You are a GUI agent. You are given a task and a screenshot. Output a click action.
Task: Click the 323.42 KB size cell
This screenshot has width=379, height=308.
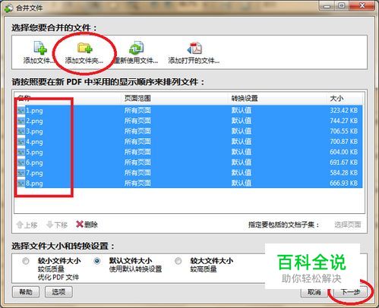pos(343,111)
